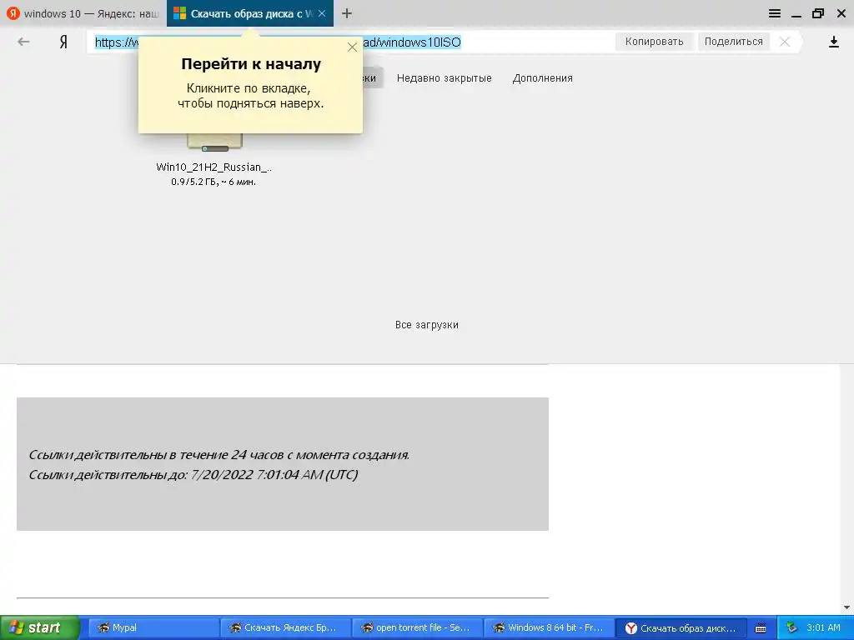Switch to 'Mypal' taskbar window
854x640 pixels.
tap(153, 628)
